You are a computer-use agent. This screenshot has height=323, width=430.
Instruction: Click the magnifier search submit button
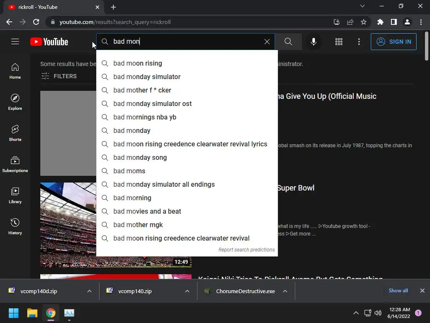coord(288,42)
